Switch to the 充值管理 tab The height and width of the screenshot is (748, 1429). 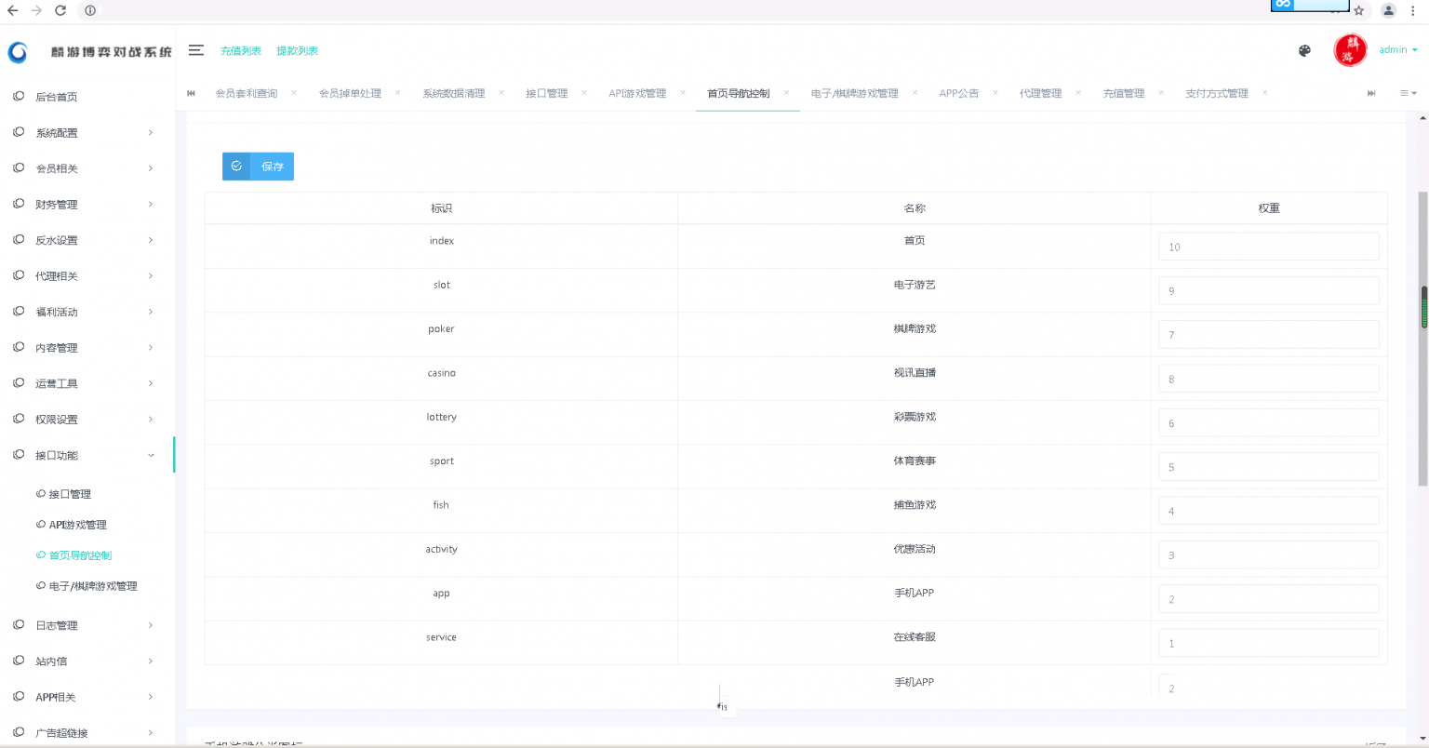pyautogui.click(x=1123, y=94)
